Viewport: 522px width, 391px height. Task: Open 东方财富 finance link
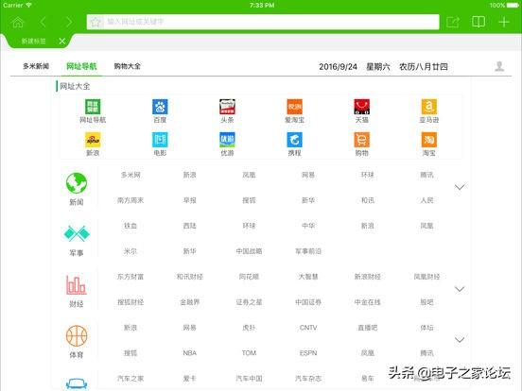click(x=130, y=277)
